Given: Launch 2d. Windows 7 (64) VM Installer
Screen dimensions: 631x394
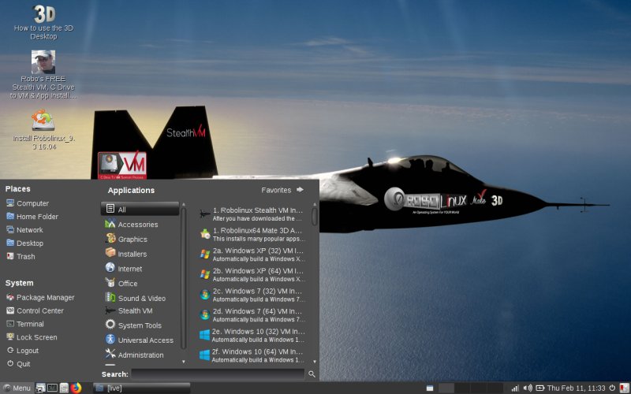Looking at the screenshot, I should point(252,314).
